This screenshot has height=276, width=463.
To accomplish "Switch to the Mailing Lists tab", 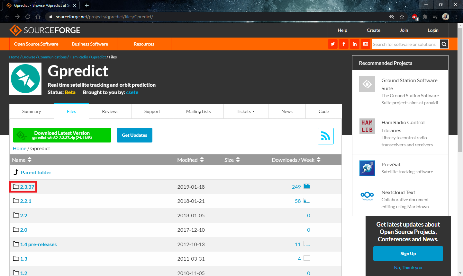I will (x=198, y=111).
